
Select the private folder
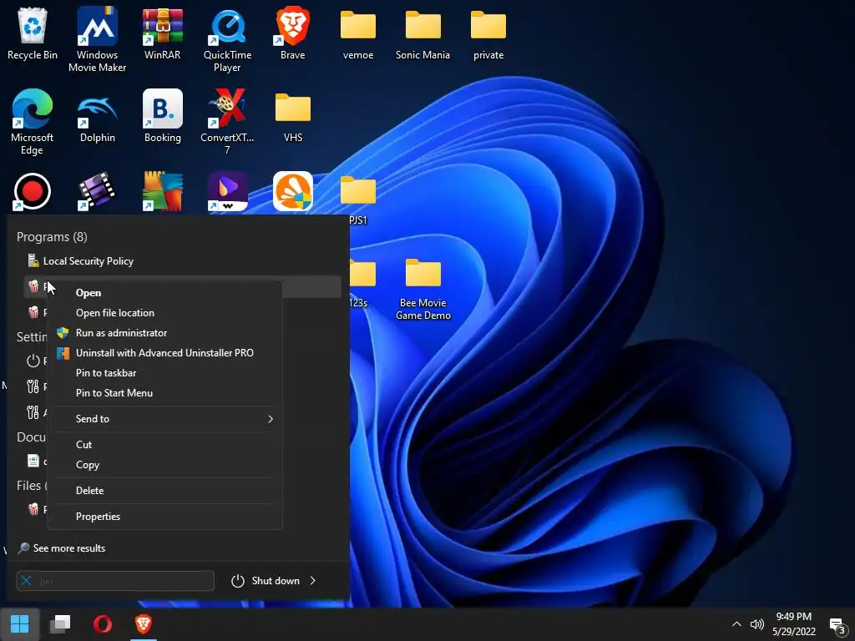488,33
